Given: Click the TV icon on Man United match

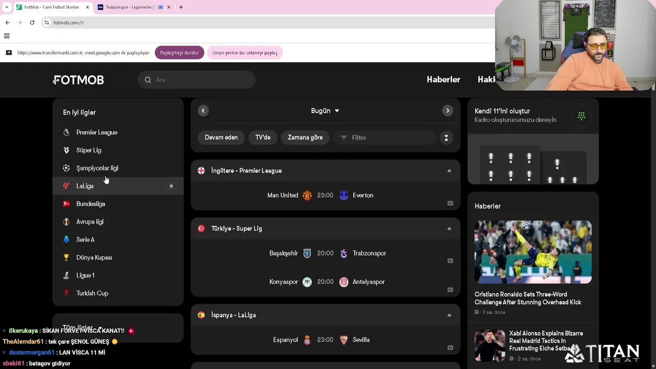Looking at the screenshot, I should (450, 203).
